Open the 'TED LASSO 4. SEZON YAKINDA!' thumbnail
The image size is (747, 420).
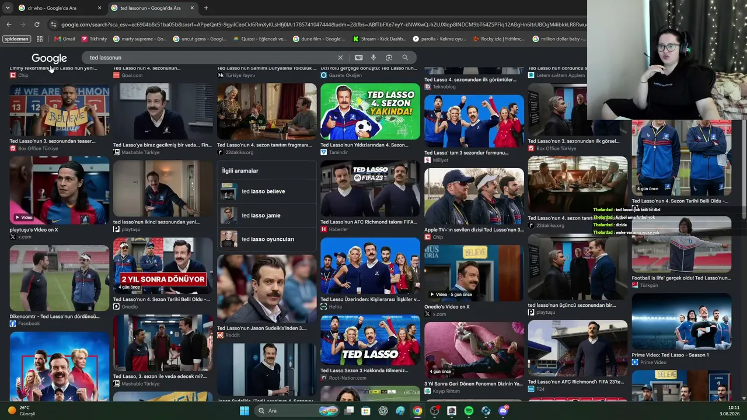pyautogui.click(x=370, y=111)
